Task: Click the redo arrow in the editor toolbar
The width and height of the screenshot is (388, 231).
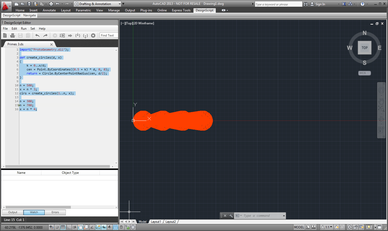Action: point(45,35)
